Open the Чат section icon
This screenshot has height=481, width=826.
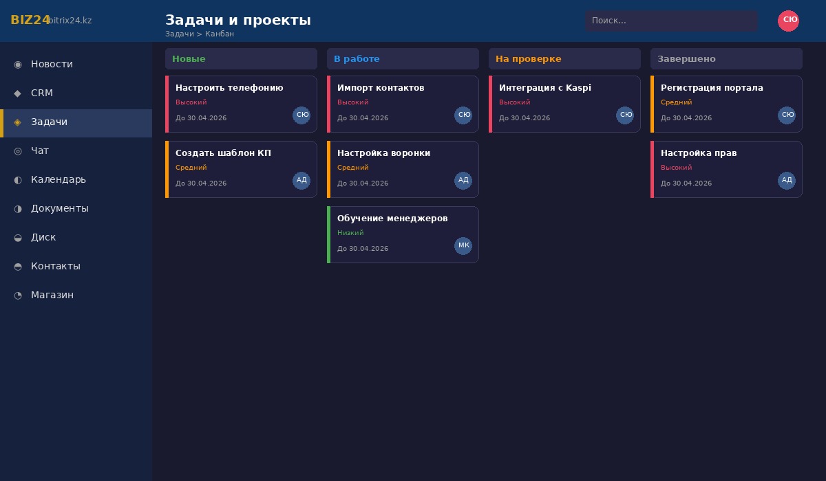18,150
